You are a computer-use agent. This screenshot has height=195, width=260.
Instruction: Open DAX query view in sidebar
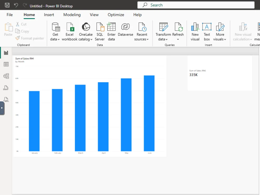click(x=6, y=88)
